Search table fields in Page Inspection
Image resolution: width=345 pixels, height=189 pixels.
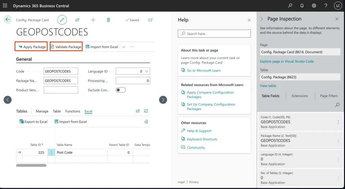click(x=337, y=105)
